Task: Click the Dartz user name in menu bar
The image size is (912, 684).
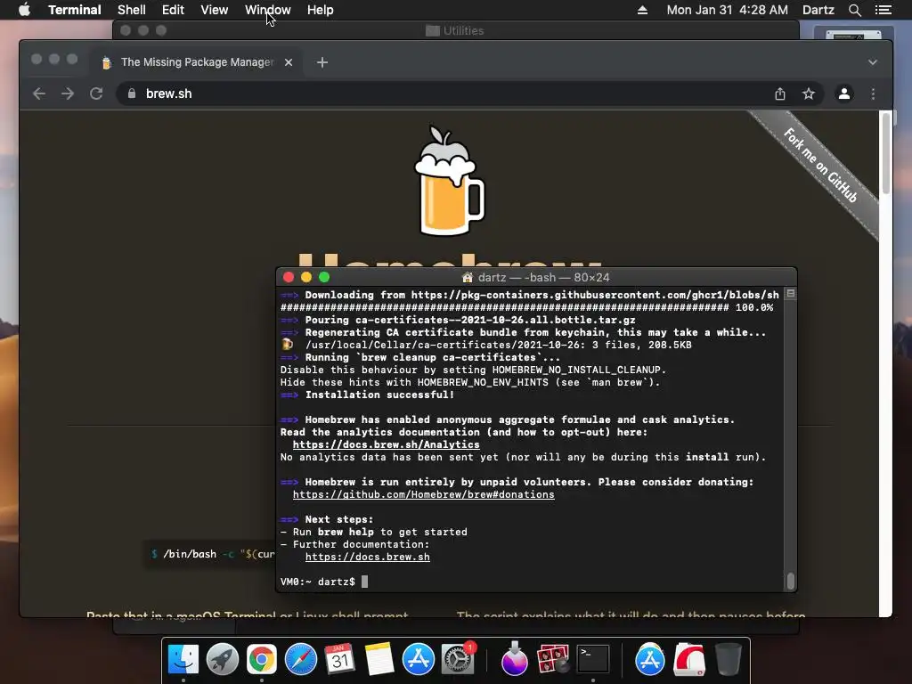Action: 818,10
